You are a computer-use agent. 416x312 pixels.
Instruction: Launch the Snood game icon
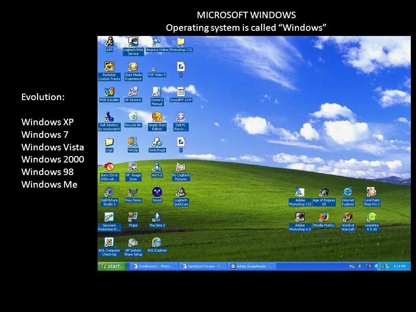coord(157,195)
